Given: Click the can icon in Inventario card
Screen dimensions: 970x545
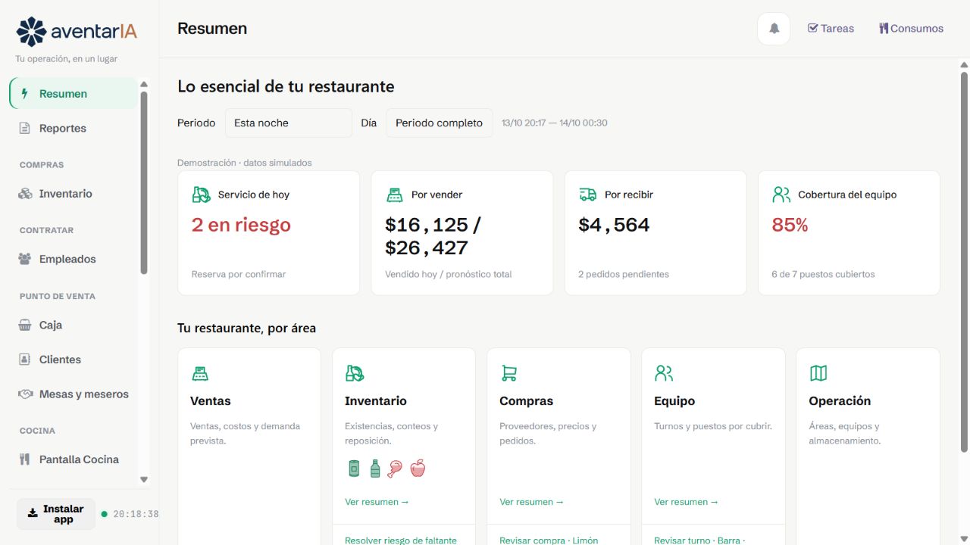Looking at the screenshot, I should click(354, 469).
